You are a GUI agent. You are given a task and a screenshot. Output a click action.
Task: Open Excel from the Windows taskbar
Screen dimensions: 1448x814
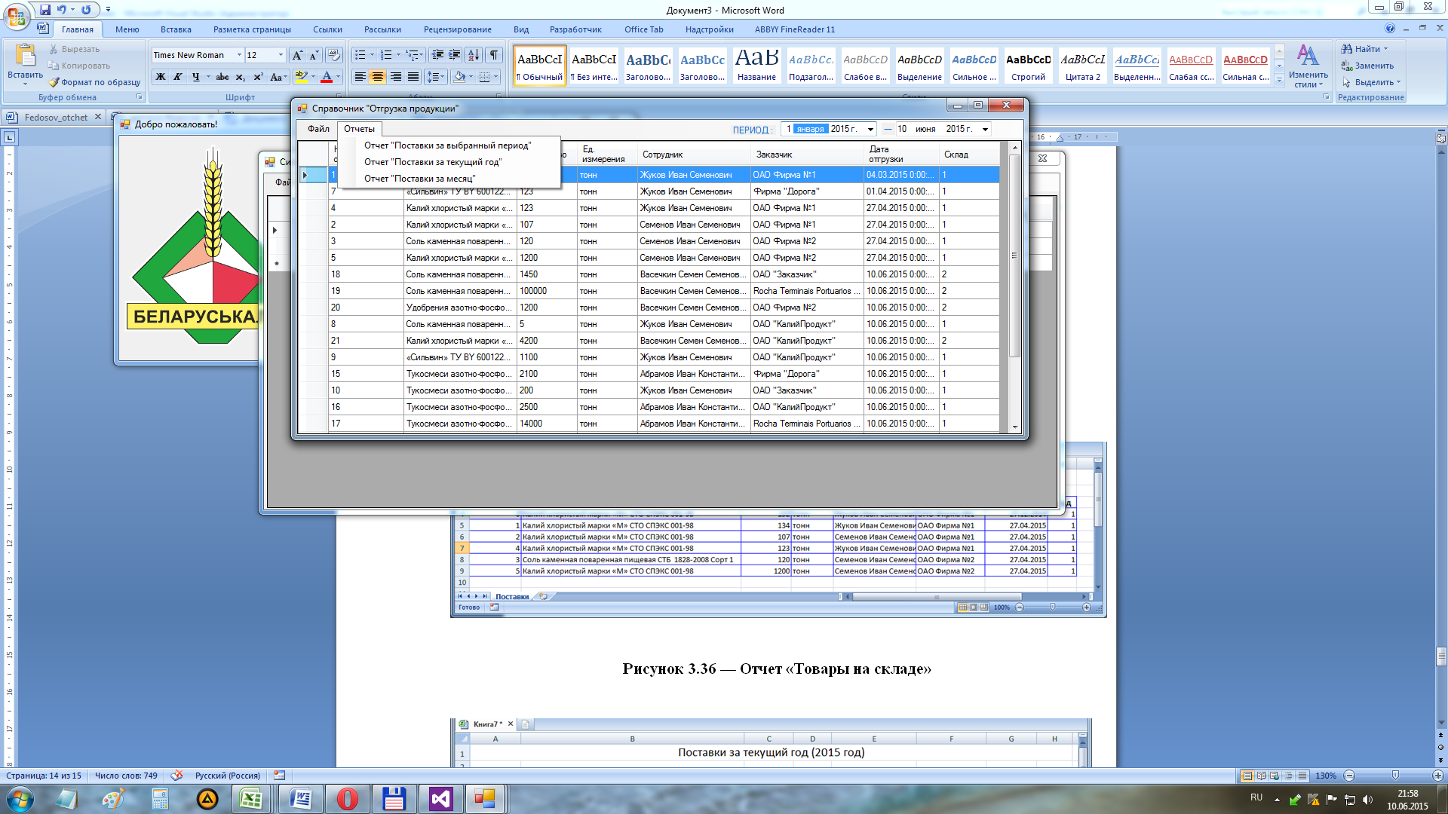(250, 799)
